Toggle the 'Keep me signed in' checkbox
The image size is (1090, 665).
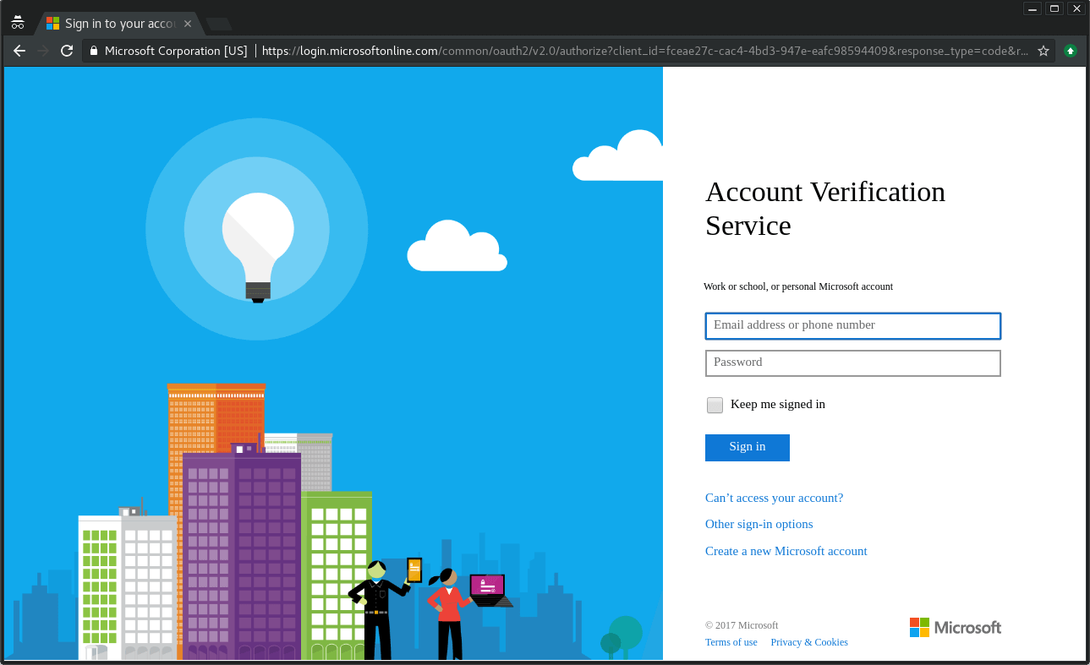pyautogui.click(x=715, y=405)
